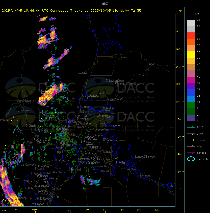Image resolution: width=210 pixels, height=213 pixels.
Task: Click the 'Zapata' map label
Action: click(56, 188)
